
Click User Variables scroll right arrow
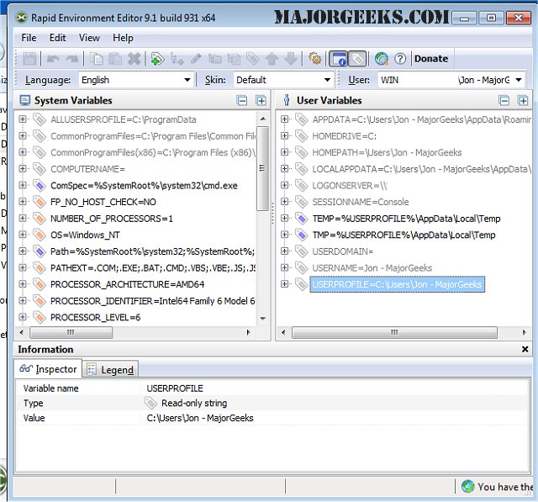524,332
